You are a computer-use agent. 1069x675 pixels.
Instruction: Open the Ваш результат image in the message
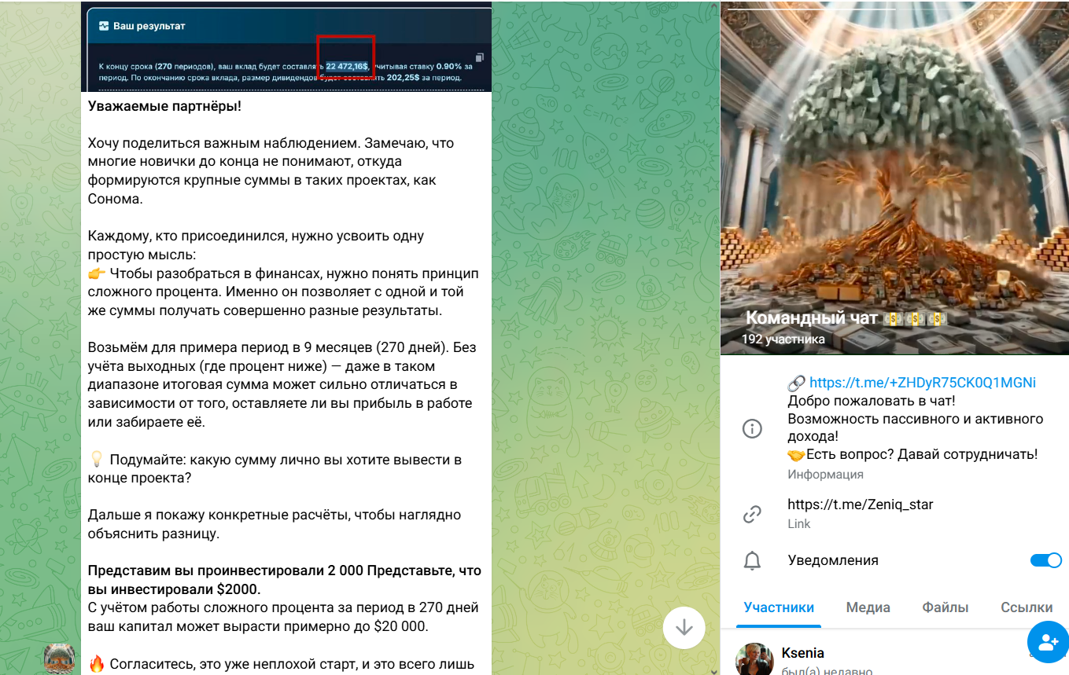pos(286,48)
